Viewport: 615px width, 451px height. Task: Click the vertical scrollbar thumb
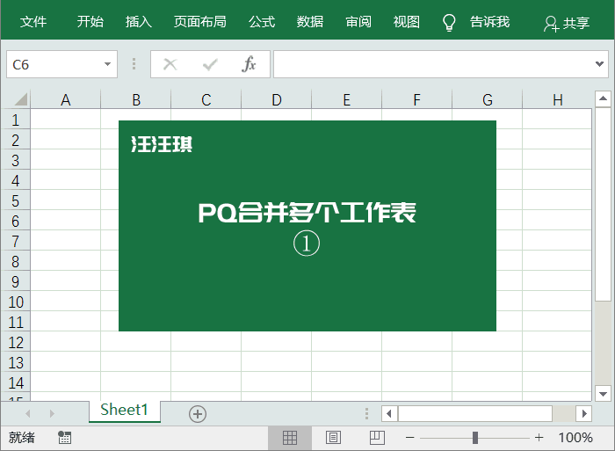(x=603, y=204)
